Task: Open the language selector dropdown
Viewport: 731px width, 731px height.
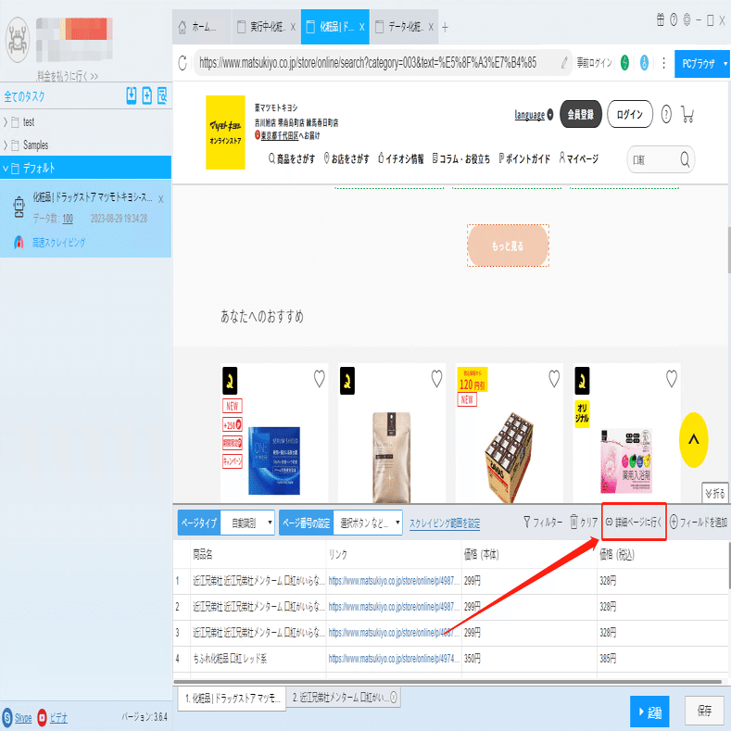Action: coord(534,115)
